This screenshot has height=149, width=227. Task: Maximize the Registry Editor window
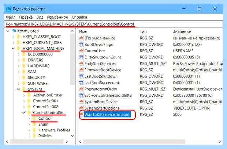pos(199,9)
